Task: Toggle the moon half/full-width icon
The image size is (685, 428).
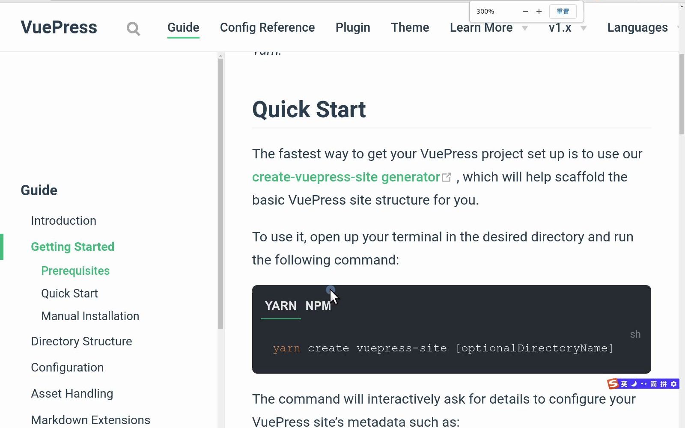Action: (x=634, y=384)
